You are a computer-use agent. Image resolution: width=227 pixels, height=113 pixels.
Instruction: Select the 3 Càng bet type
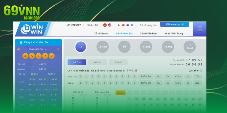146,47
